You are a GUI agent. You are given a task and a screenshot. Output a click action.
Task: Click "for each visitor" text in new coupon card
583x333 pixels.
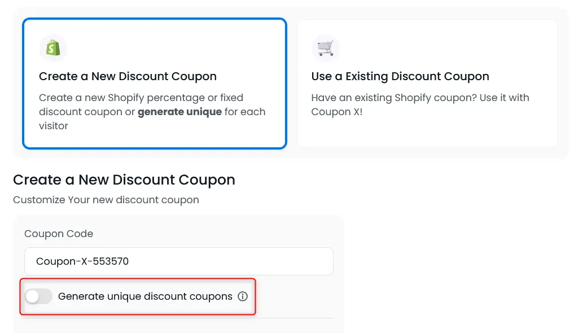point(244,112)
